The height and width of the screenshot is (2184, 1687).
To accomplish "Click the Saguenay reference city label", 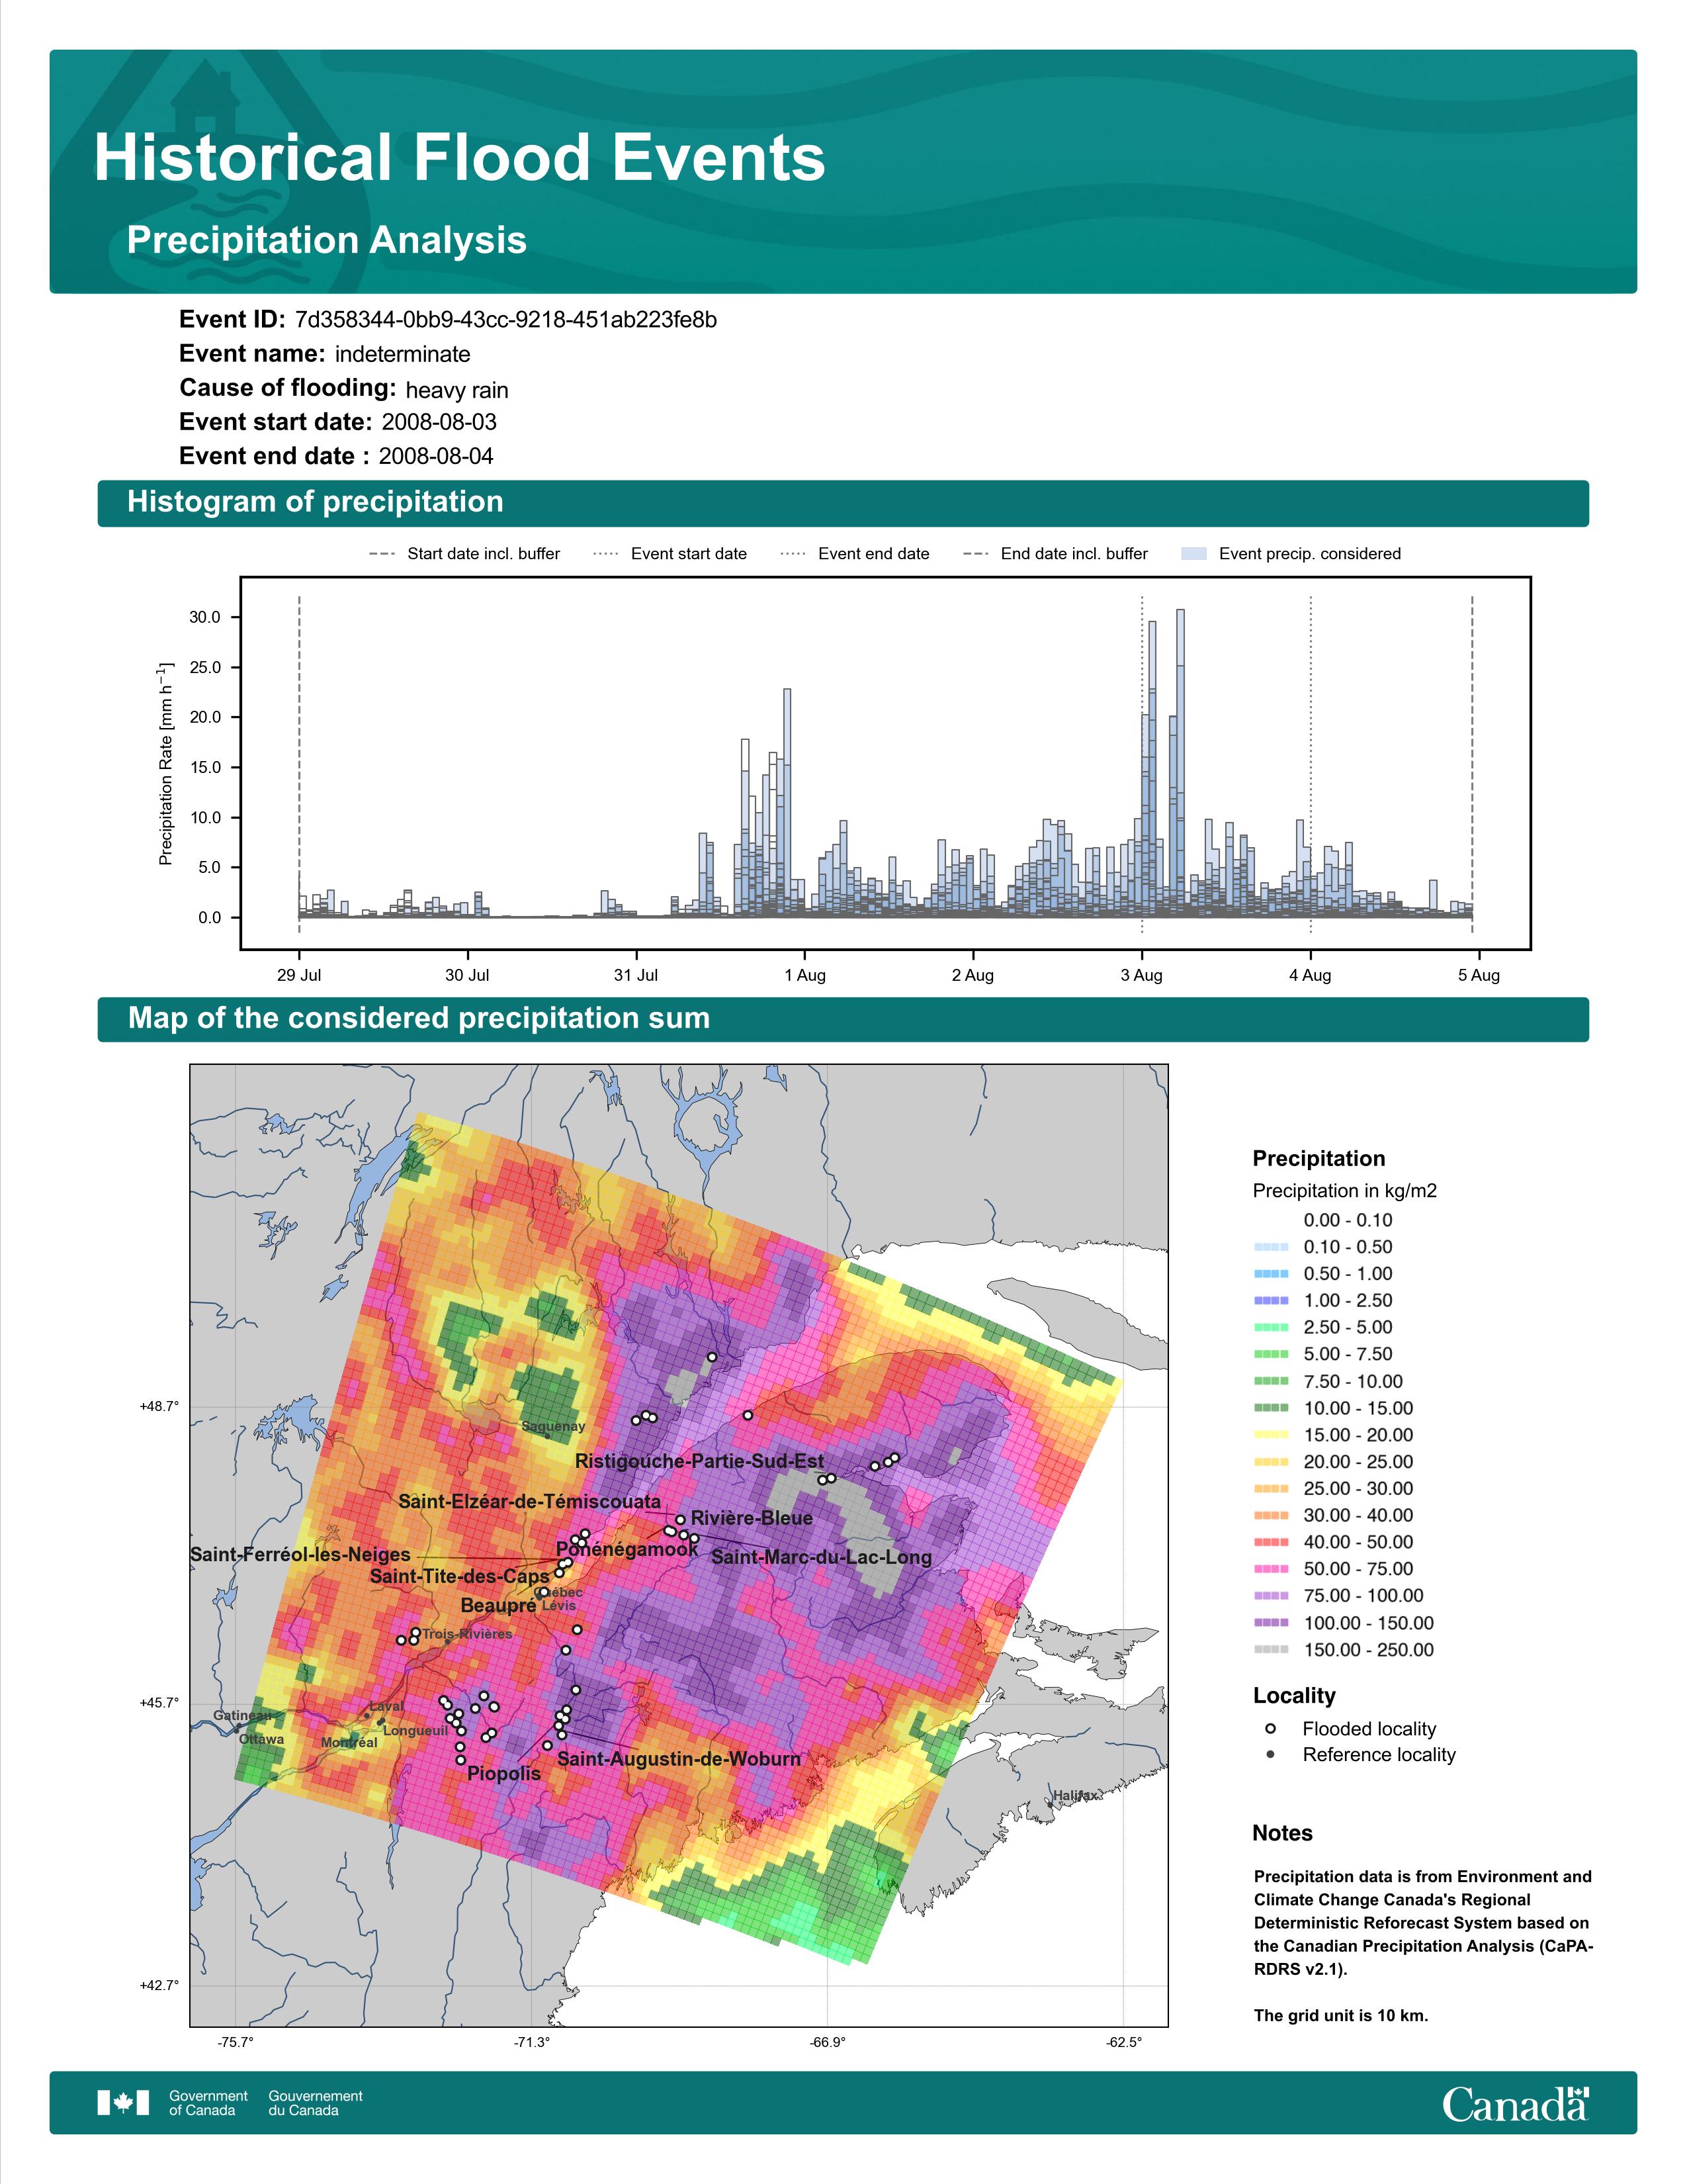I will click(554, 1426).
